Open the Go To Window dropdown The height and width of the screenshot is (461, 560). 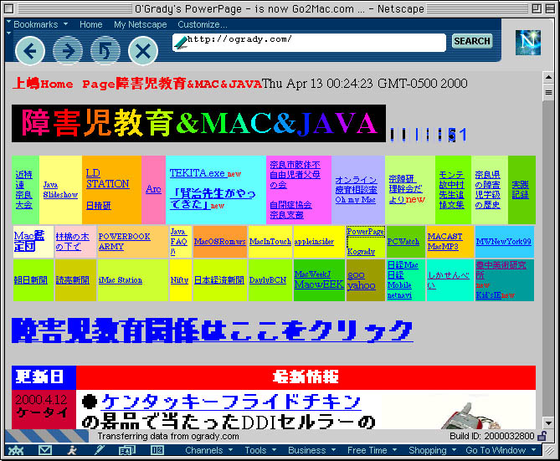(x=501, y=450)
